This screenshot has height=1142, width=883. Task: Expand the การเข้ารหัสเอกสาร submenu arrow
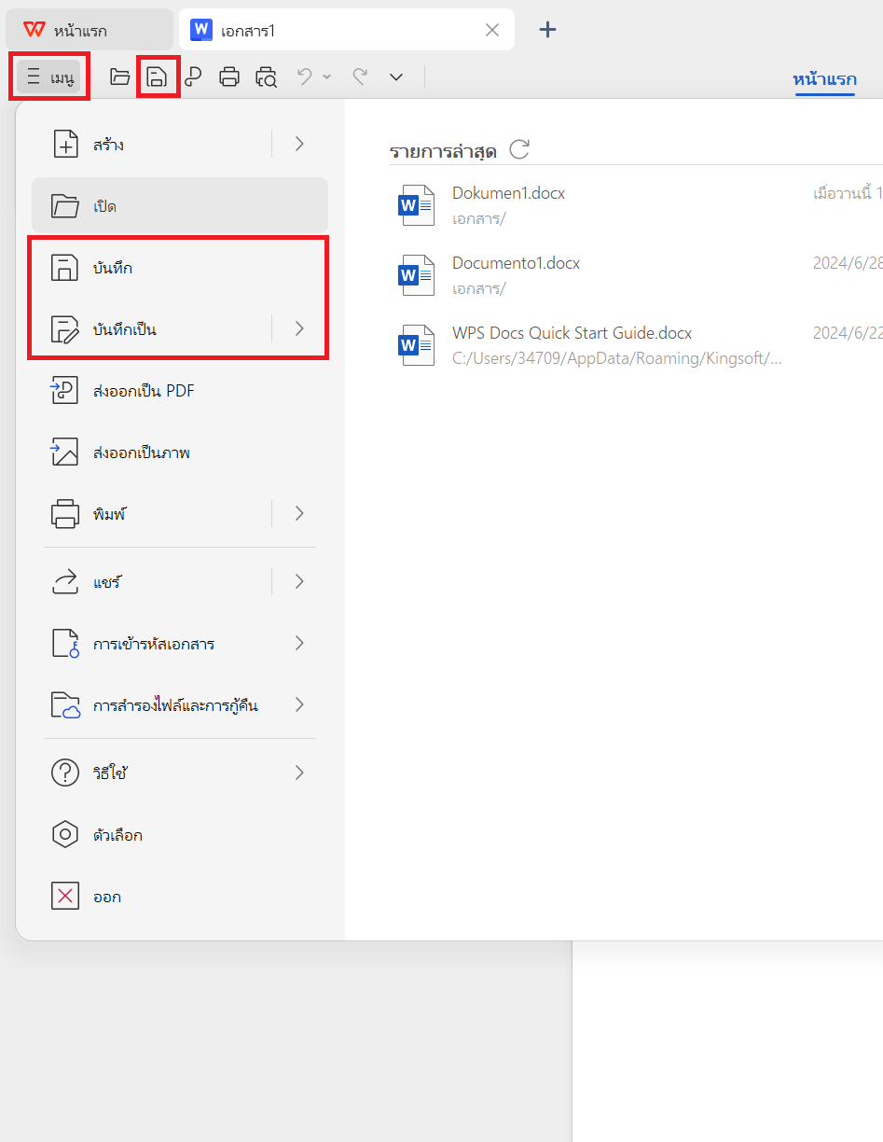click(x=299, y=643)
